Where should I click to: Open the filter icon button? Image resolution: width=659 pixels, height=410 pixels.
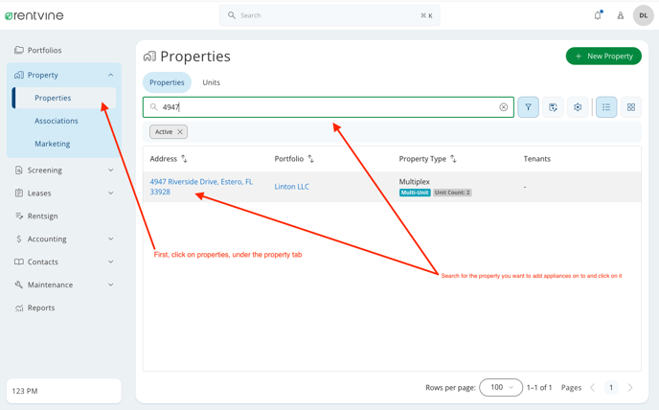pos(528,107)
